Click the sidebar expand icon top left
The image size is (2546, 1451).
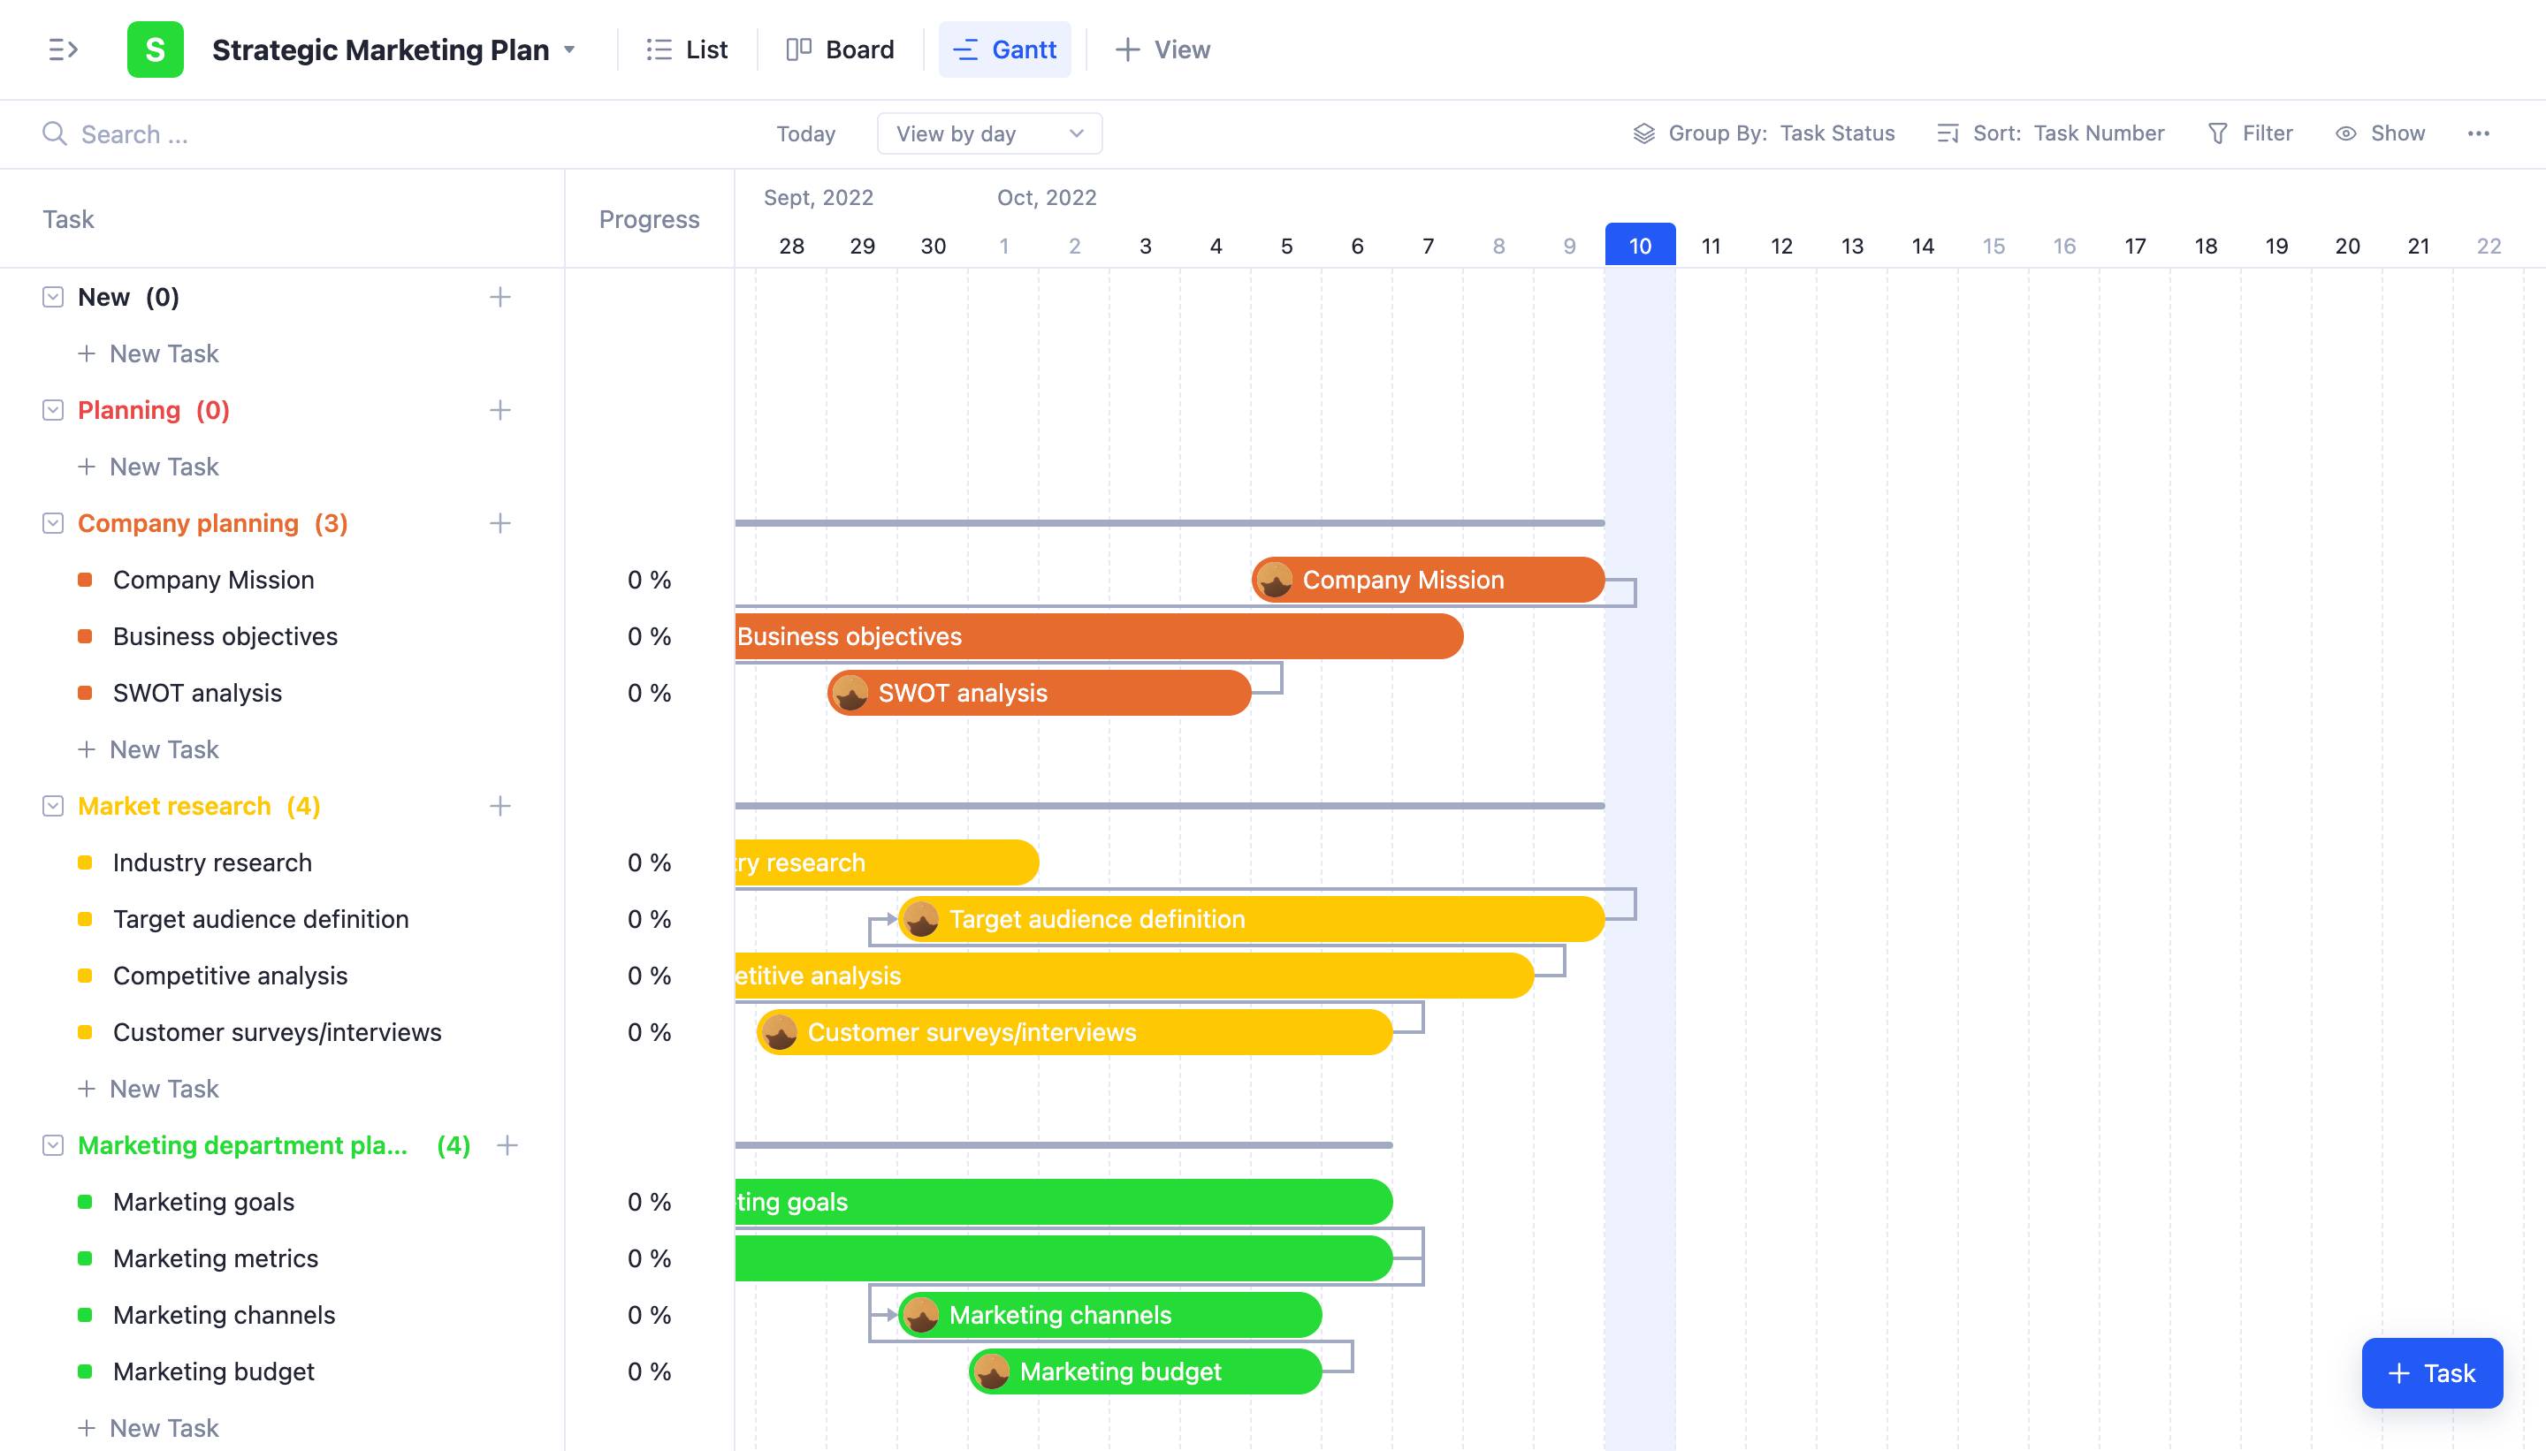click(63, 49)
